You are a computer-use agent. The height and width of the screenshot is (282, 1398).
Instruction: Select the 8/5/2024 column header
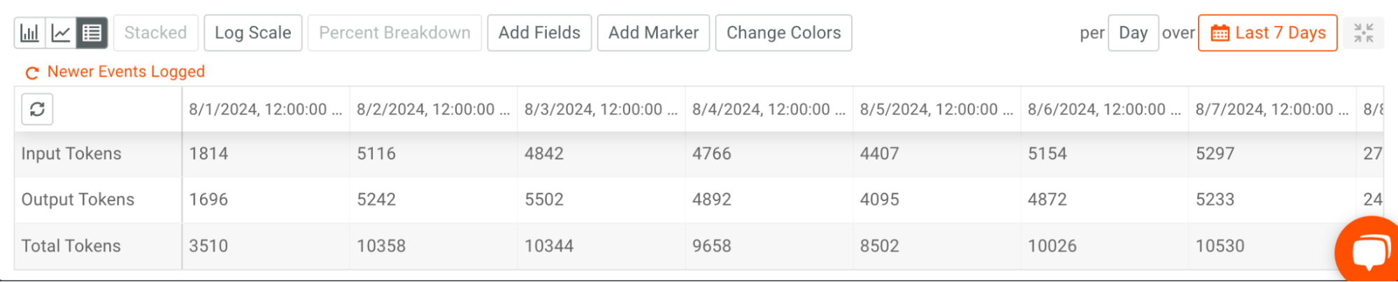click(x=936, y=110)
